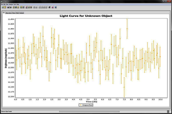Click the 'Brightness (magnitude)' axis label
The image size is (172, 114).
tap(6, 58)
